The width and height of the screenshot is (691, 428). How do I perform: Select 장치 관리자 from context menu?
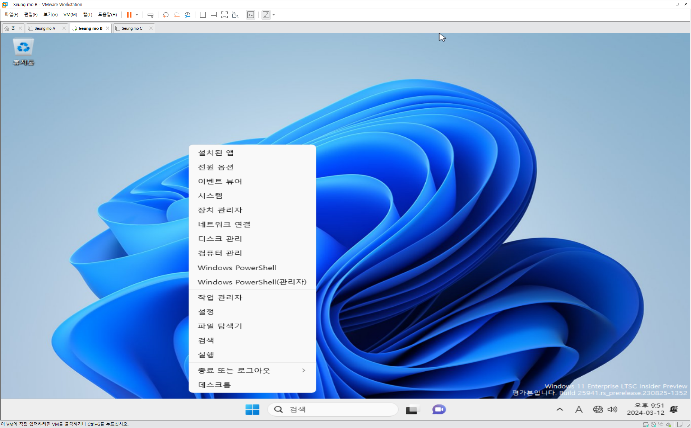coord(220,210)
